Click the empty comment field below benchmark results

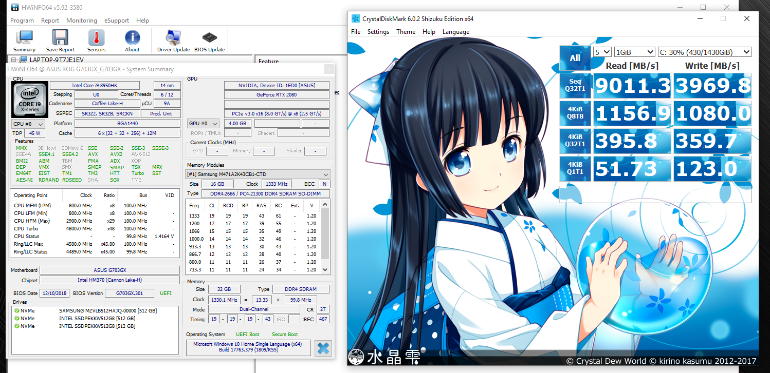pyautogui.click(x=655, y=195)
